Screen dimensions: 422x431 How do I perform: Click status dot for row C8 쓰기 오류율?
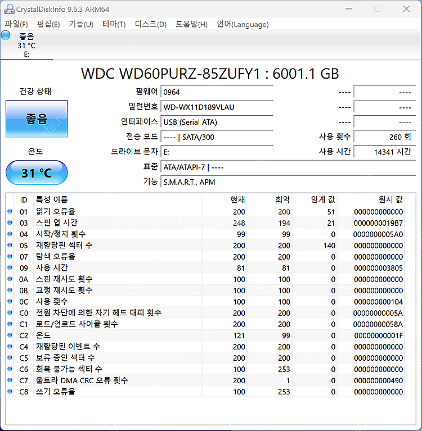(x=10, y=392)
